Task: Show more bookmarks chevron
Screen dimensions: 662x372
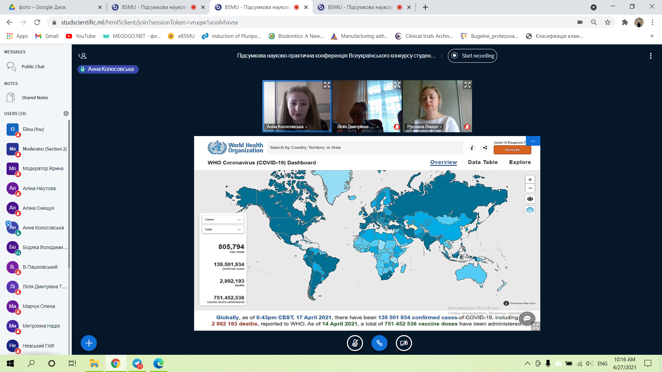Action: tap(652, 36)
